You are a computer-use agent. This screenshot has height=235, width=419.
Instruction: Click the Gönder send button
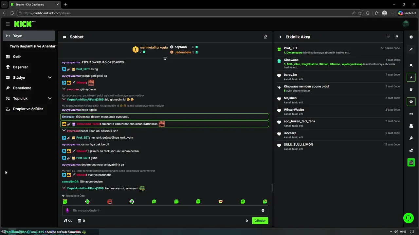click(260, 221)
